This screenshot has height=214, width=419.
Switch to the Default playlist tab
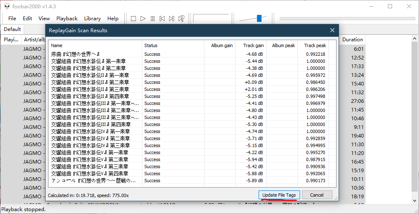pyautogui.click(x=12, y=29)
